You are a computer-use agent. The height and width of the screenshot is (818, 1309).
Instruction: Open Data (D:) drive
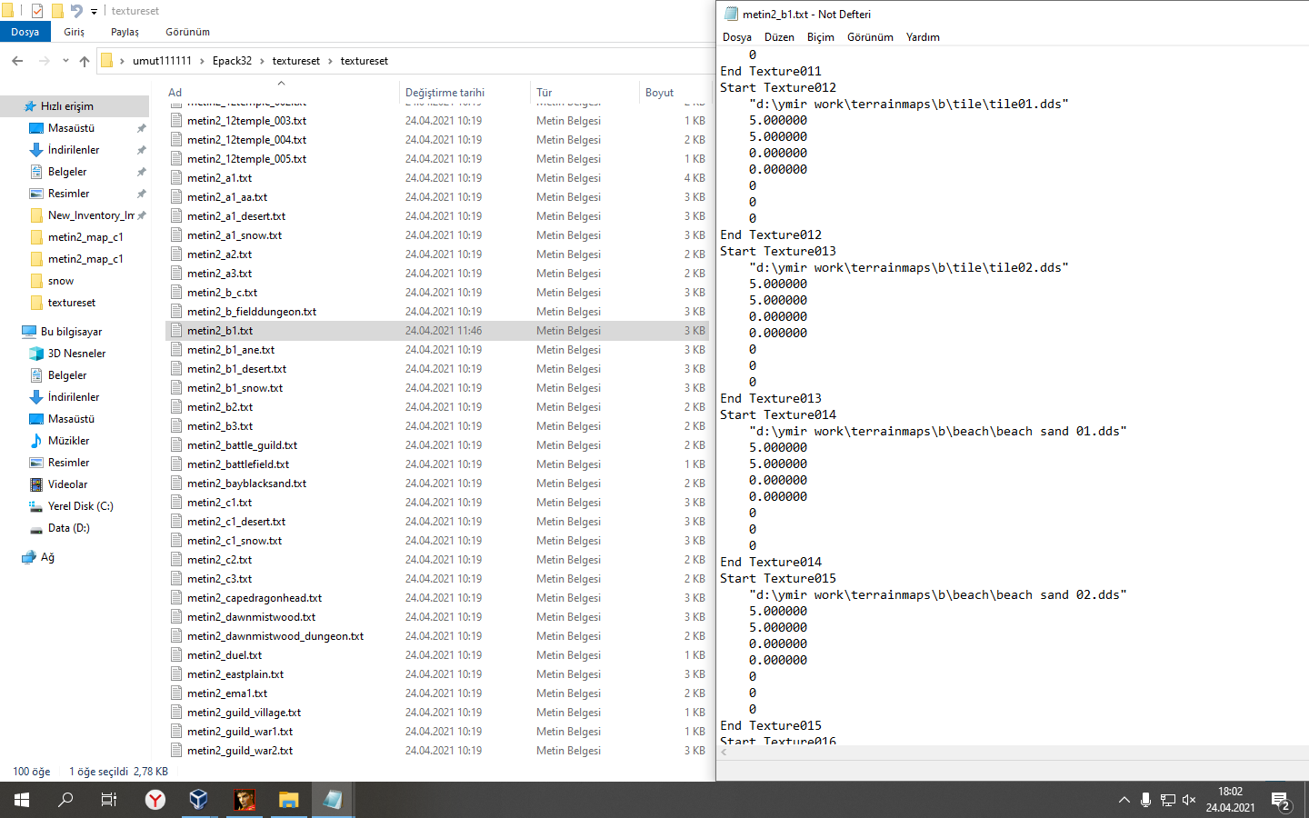click(x=68, y=528)
